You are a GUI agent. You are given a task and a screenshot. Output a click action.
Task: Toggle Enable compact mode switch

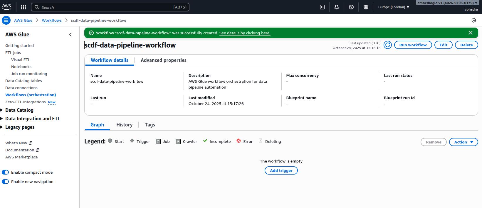5,172
